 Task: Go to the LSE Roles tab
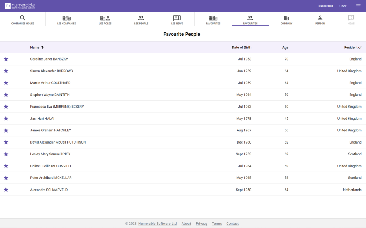[x=105, y=20]
